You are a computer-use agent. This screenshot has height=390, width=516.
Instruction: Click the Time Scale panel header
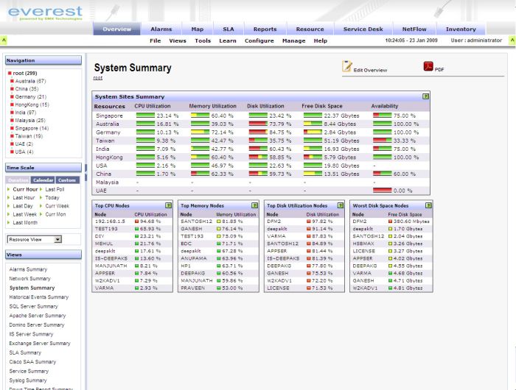43,168
